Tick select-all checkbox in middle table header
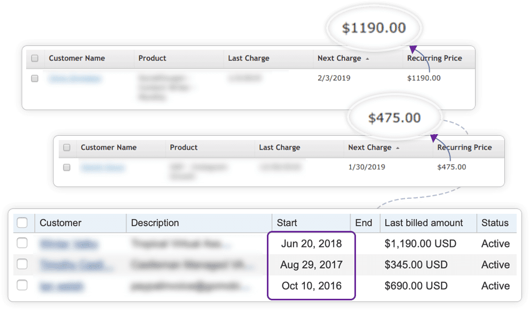The width and height of the screenshot is (530, 310). click(x=67, y=148)
